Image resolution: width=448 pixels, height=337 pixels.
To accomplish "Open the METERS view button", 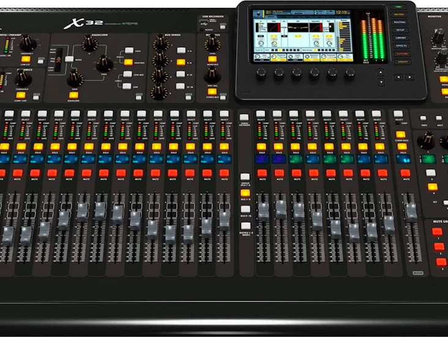I will click(399, 14).
